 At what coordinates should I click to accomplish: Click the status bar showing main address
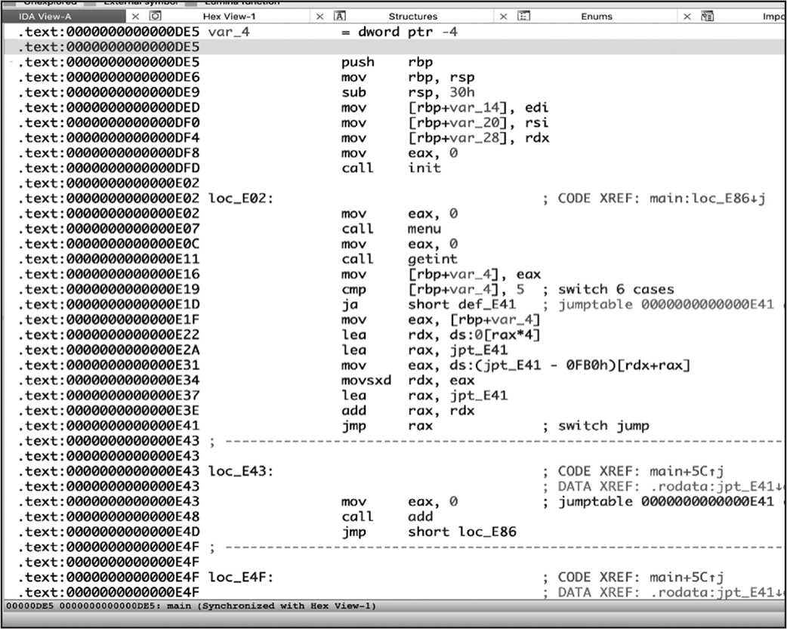[190, 606]
